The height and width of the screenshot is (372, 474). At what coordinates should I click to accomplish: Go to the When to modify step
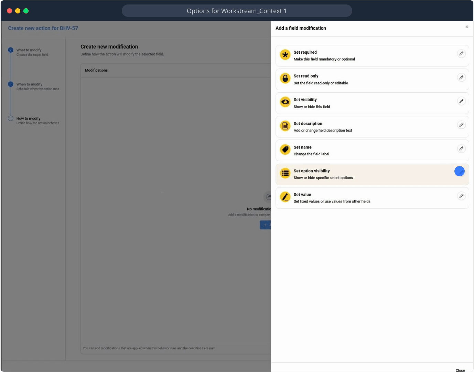tap(34, 86)
